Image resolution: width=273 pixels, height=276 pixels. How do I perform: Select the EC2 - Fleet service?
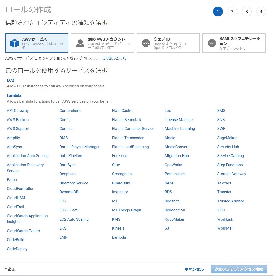[69, 210]
